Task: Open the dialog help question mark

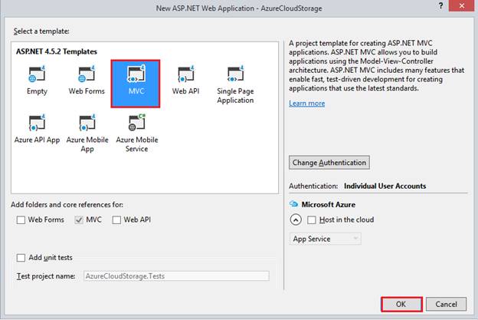Action: 440,6
